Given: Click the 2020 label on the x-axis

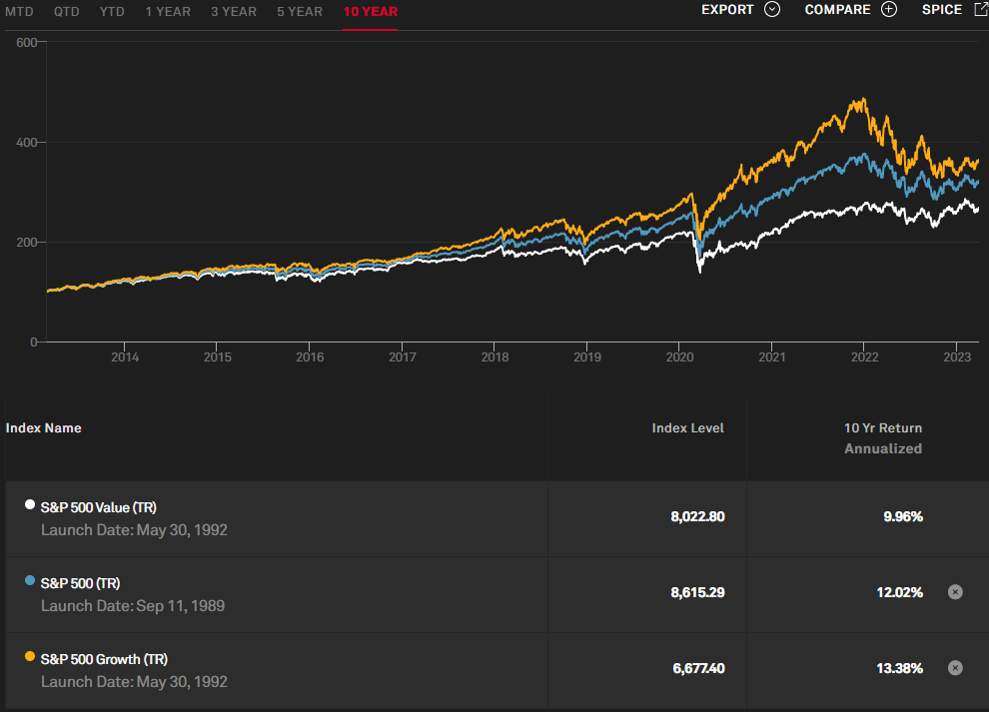Looking at the screenshot, I should click(x=679, y=356).
